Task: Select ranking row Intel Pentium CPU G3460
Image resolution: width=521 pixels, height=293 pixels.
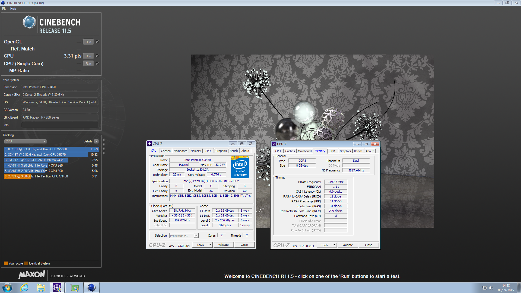Action: [51, 176]
